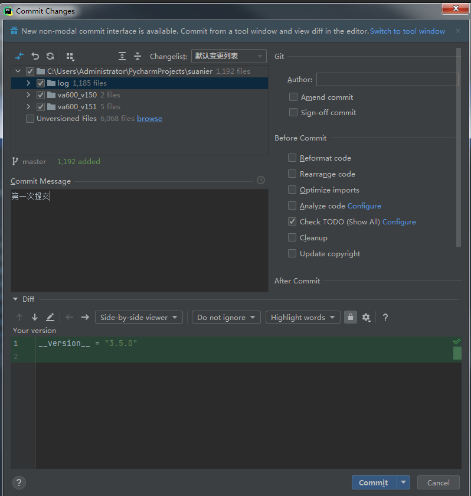Screen dimensions: 471x496
Task: Expand the va600_v151 folder node
Action: coord(28,107)
